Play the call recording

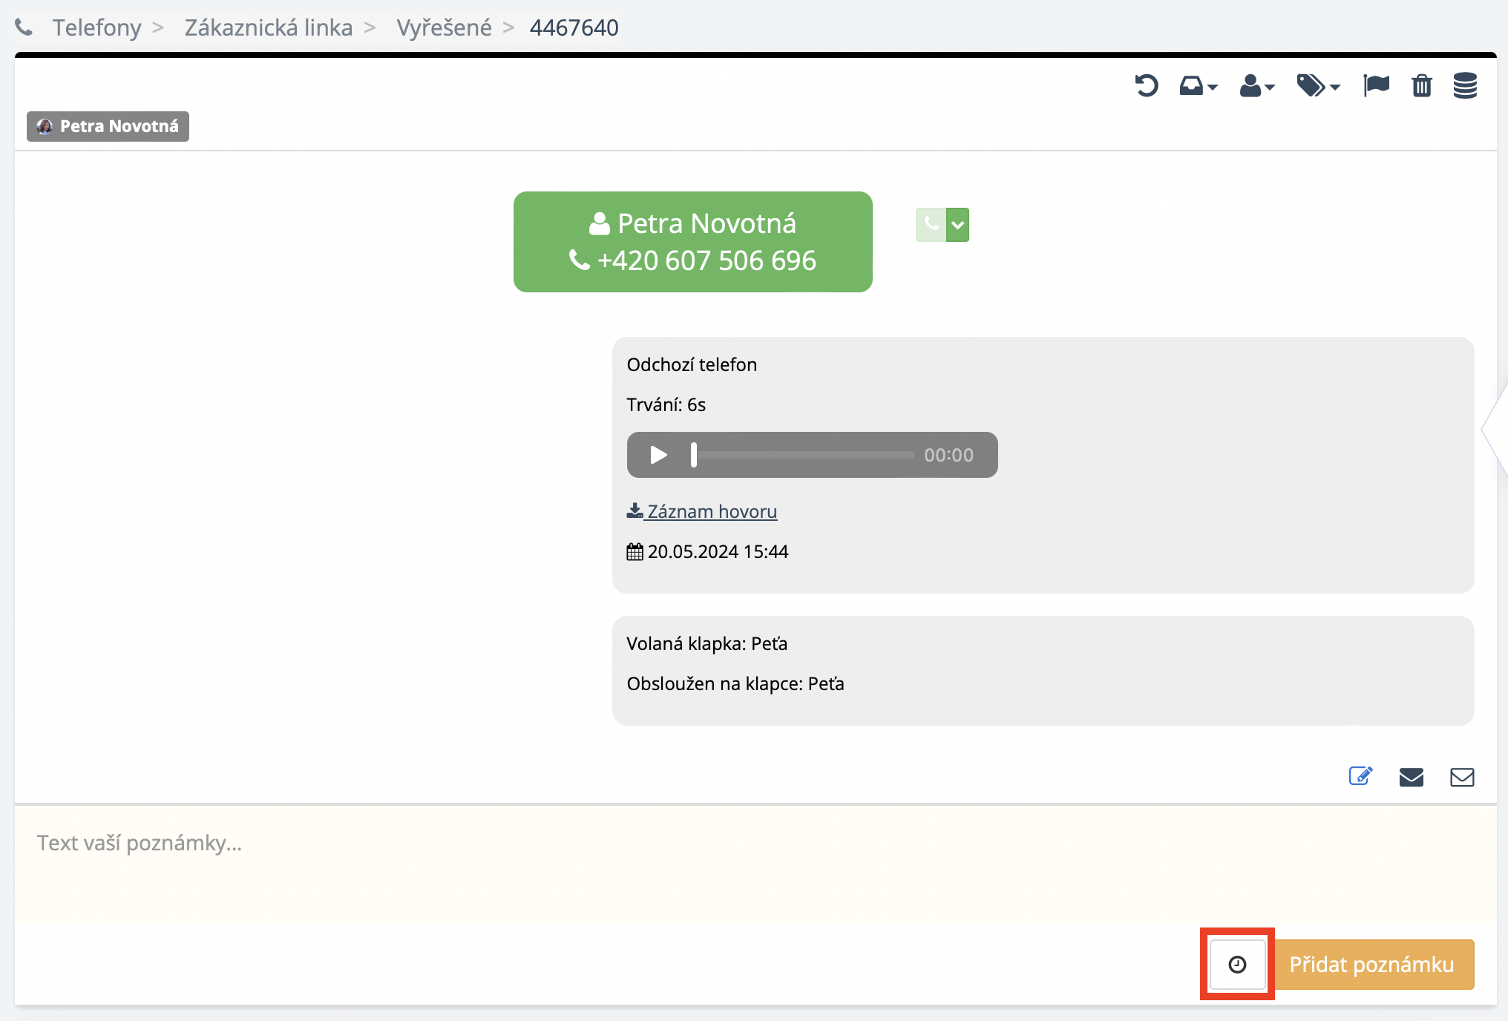coord(658,455)
